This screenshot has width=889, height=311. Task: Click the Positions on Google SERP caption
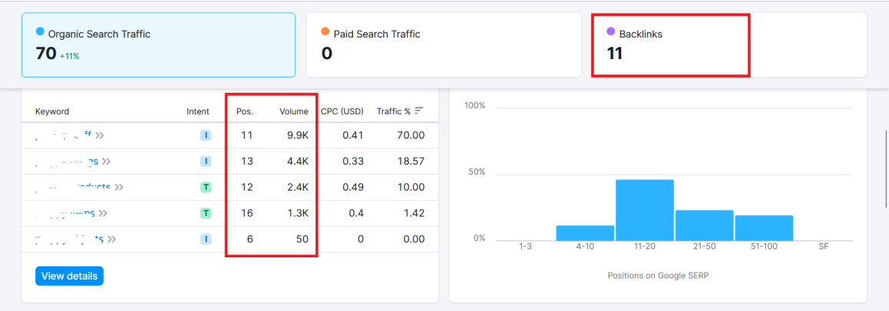pos(658,276)
